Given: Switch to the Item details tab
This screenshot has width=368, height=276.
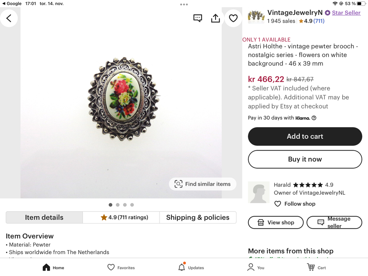Looking at the screenshot, I should (x=44, y=217).
